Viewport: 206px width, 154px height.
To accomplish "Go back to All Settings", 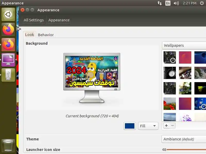I will pyautogui.click(x=34, y=20).
